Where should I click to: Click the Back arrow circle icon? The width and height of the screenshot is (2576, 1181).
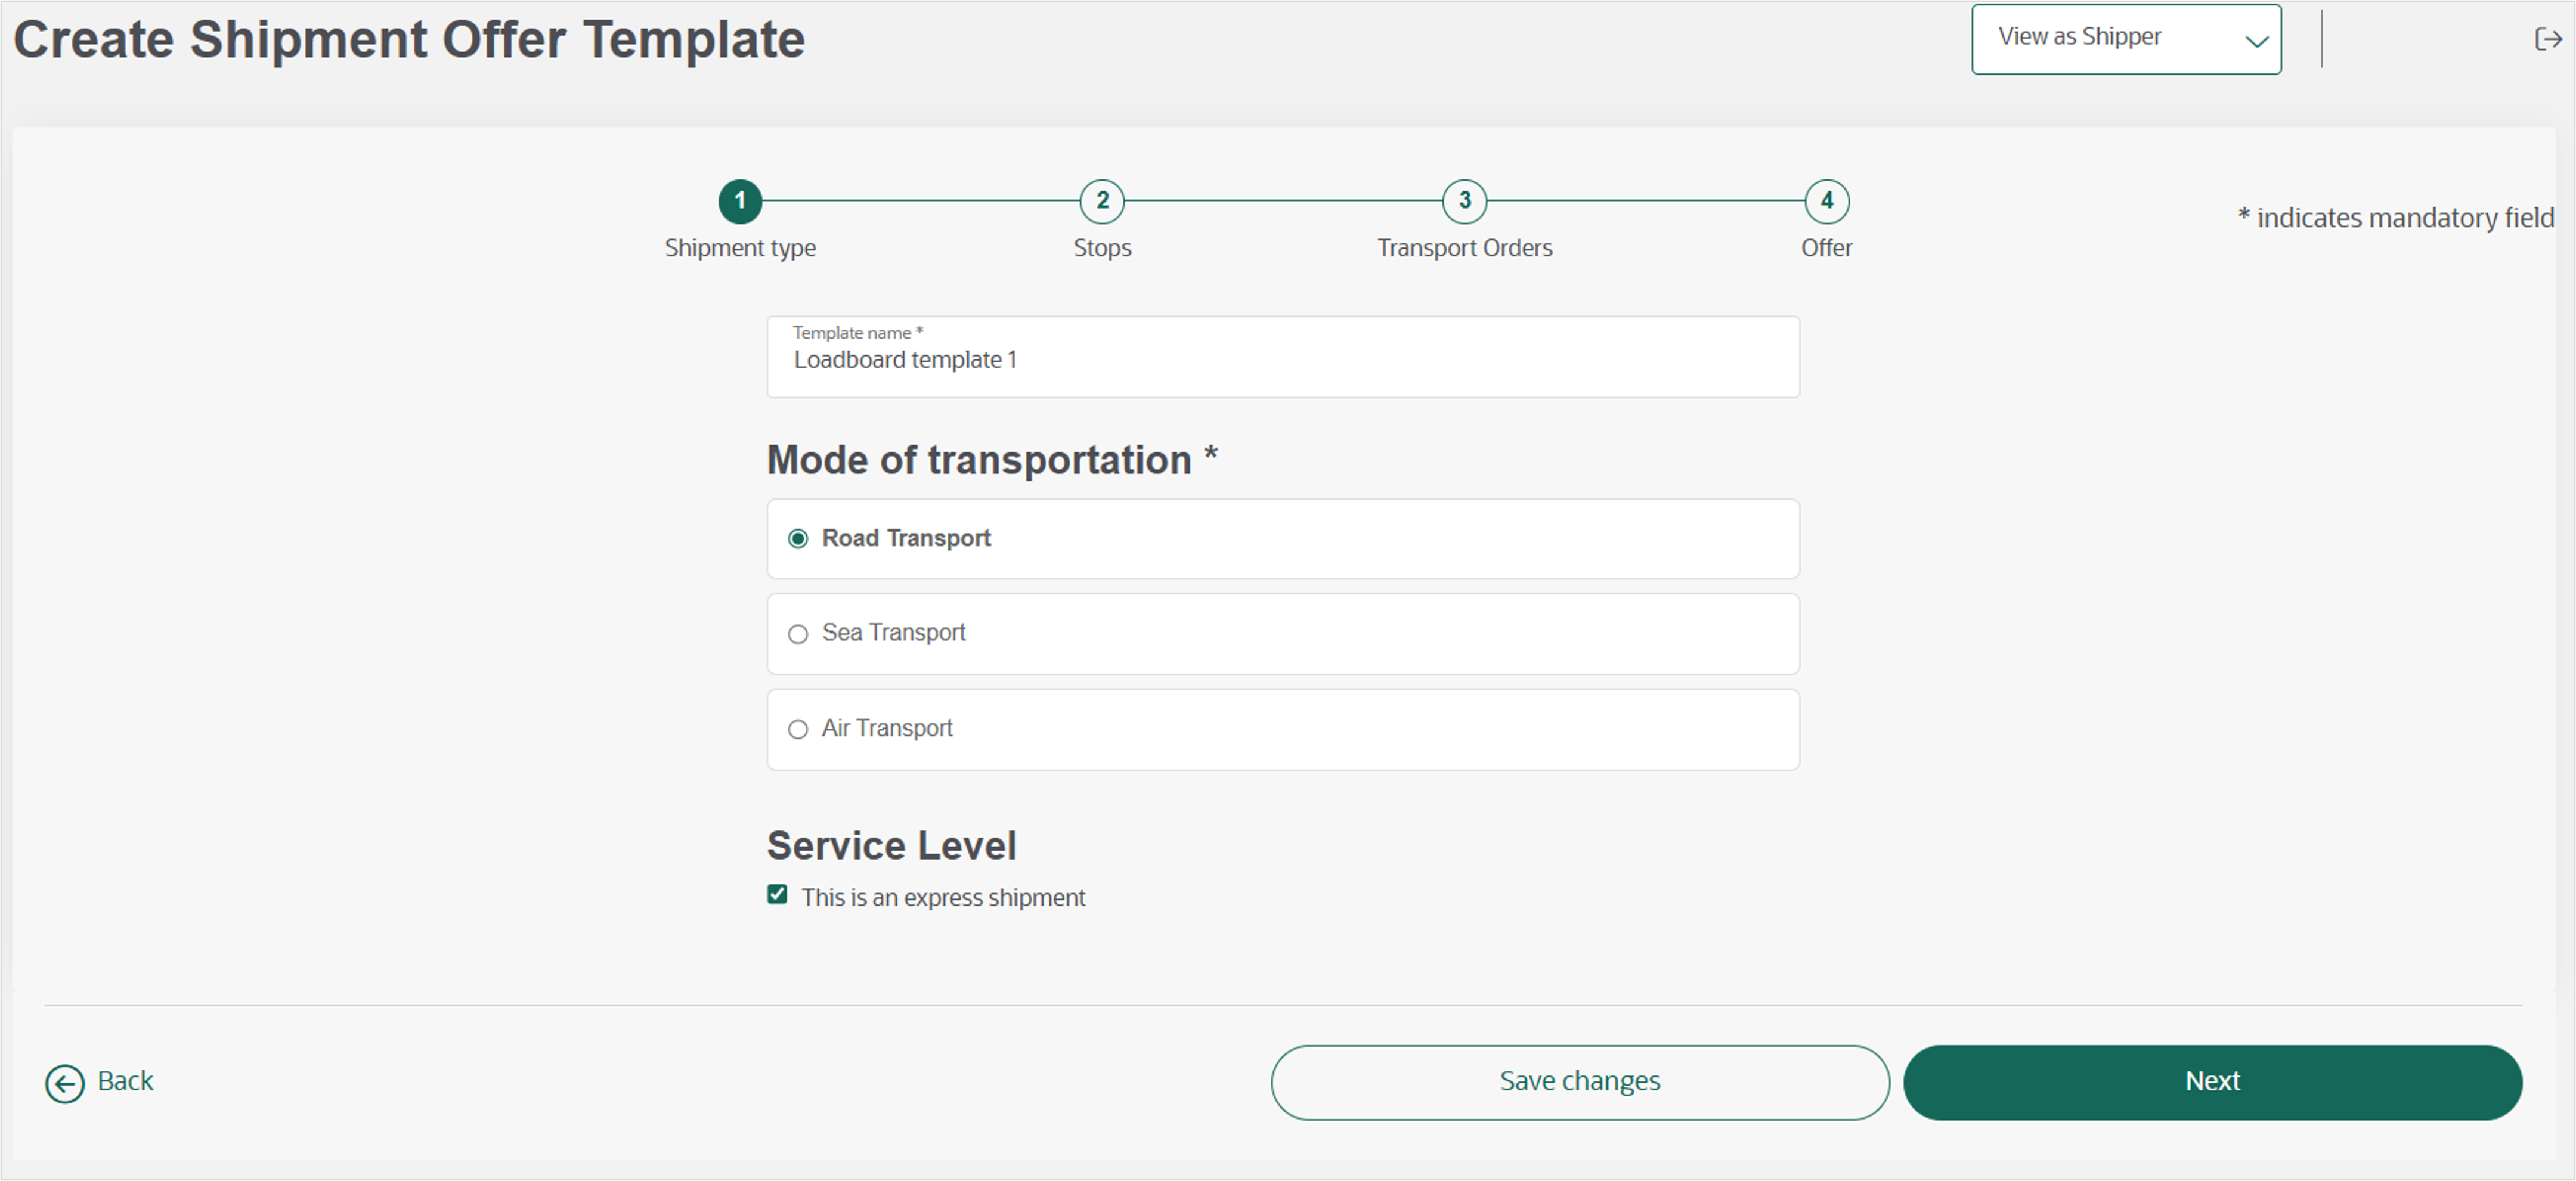coord(65,1083)
